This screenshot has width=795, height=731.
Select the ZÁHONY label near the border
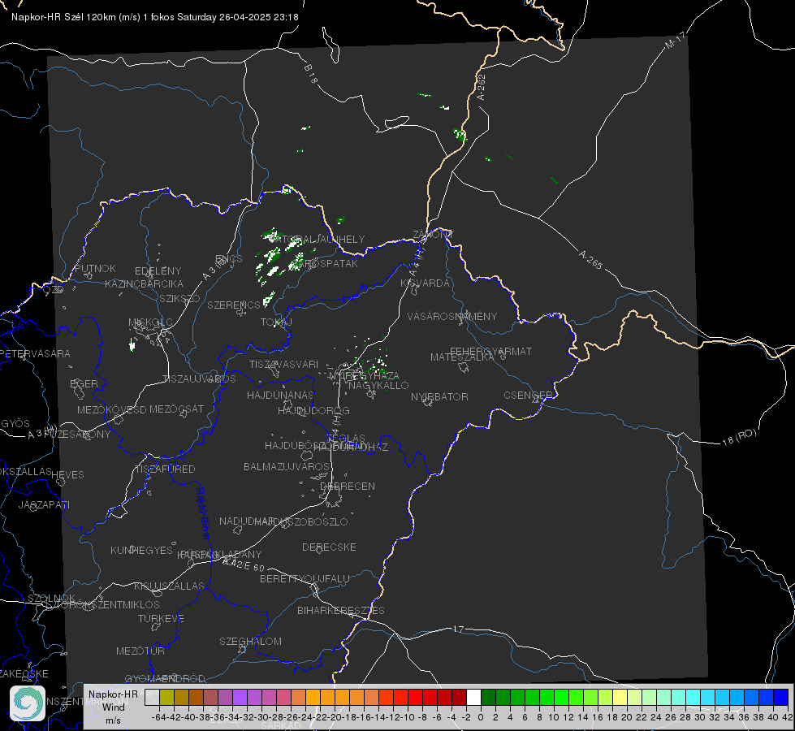point(433,235)
